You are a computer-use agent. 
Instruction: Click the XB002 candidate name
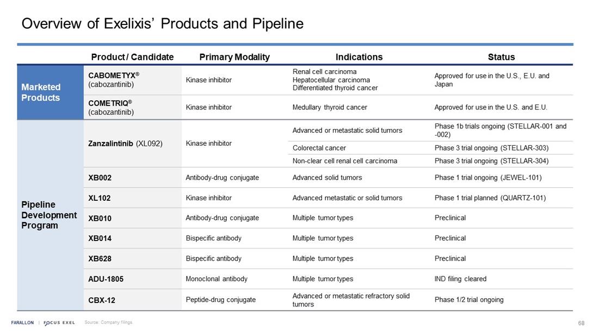(x=100, y=177)
